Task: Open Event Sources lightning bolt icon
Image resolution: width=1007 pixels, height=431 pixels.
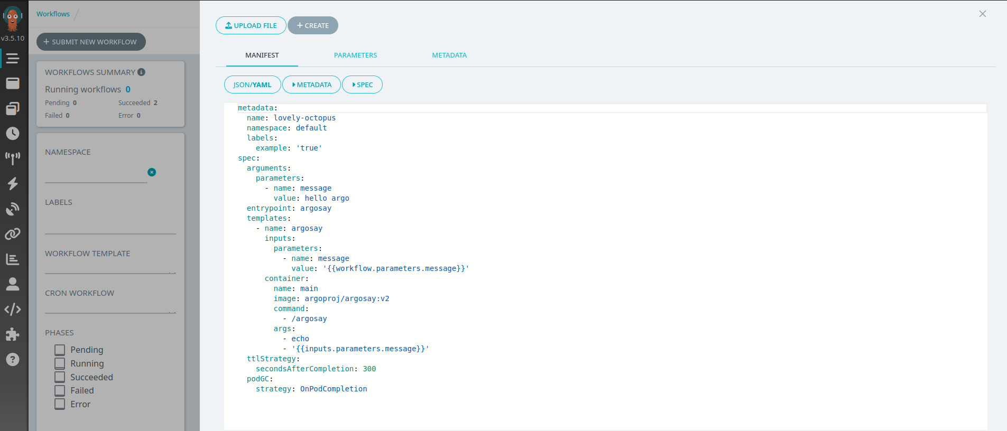Action: point(13,184)
